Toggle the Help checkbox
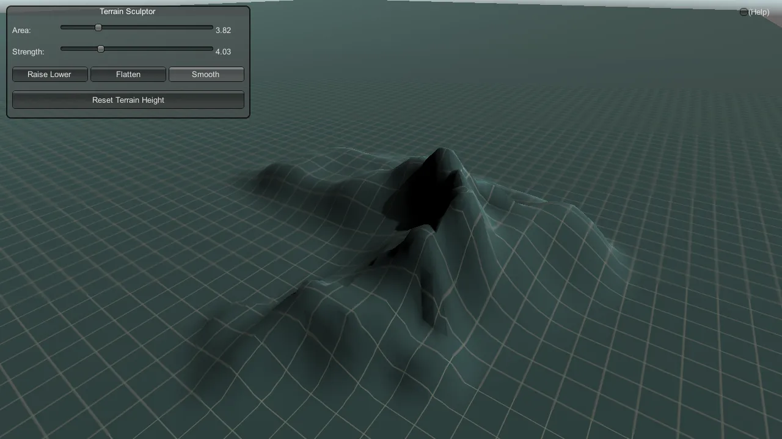 (x=744, y=12)
